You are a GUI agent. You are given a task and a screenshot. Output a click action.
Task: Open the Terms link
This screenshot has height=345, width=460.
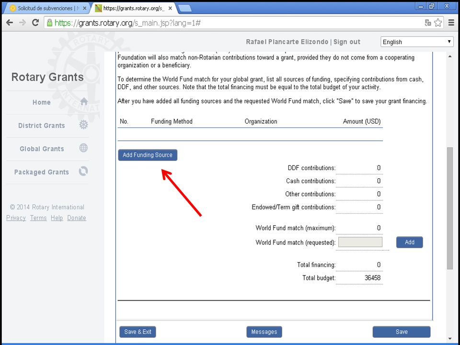pyautogui.click(x=38, y=218)
